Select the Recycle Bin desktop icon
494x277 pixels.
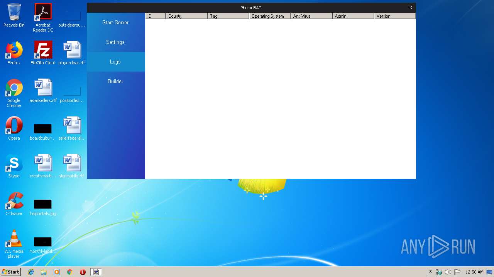(x=14, y=15)
